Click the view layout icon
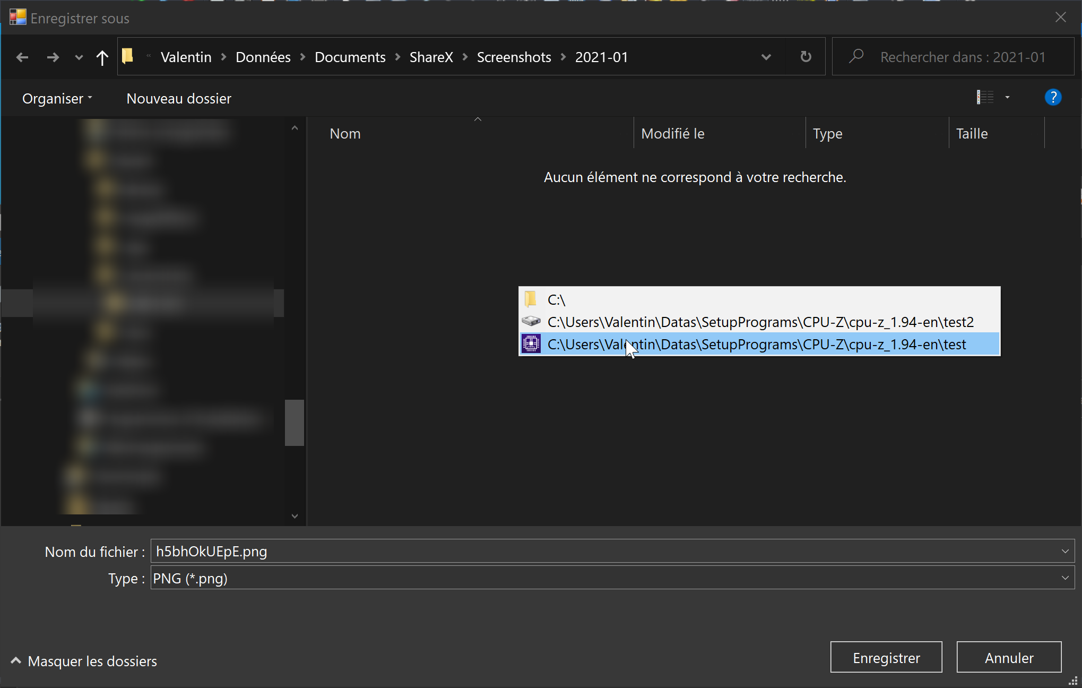This screenshot has width=1082, height=688. [x=985, y=98]
